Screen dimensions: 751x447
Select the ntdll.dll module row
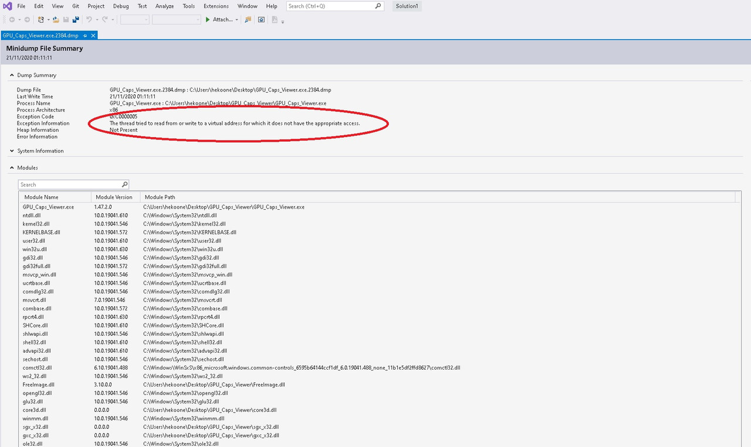380,215
